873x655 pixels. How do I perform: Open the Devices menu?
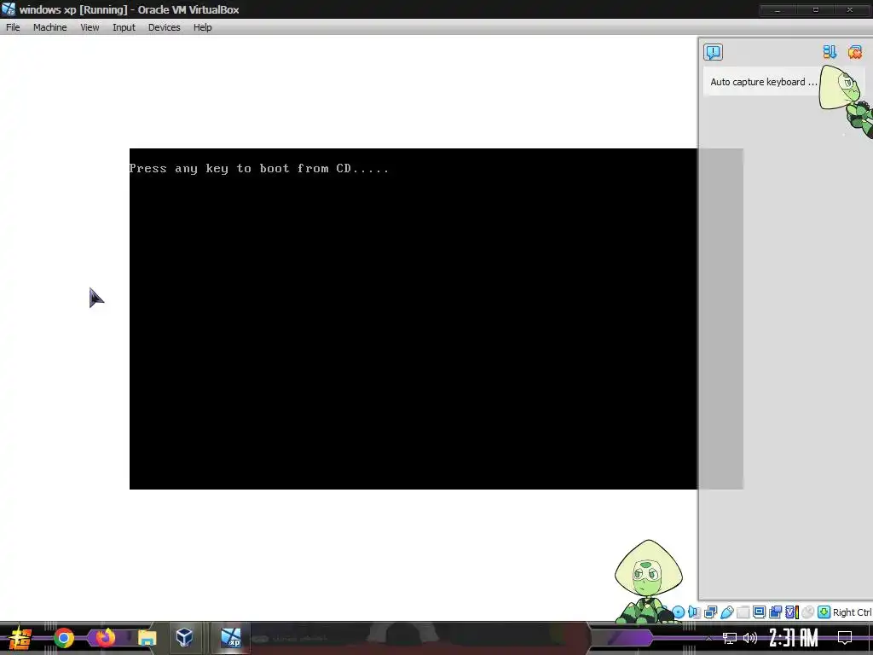pyautogui.click(x=164, y=27)
